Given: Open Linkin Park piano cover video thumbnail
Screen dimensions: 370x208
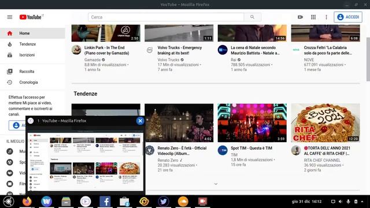Looking at the screenshot, I should (106, 33).
